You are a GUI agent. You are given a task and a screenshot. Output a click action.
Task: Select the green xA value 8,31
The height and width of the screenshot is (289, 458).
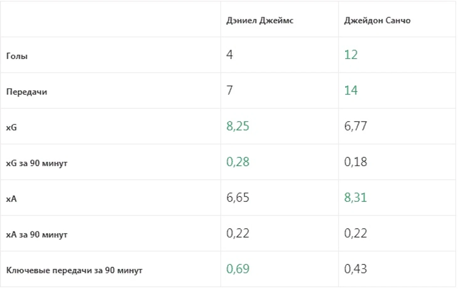tap(355, 198)
